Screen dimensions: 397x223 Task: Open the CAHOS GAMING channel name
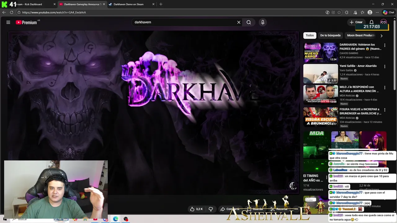pos(349,53)
